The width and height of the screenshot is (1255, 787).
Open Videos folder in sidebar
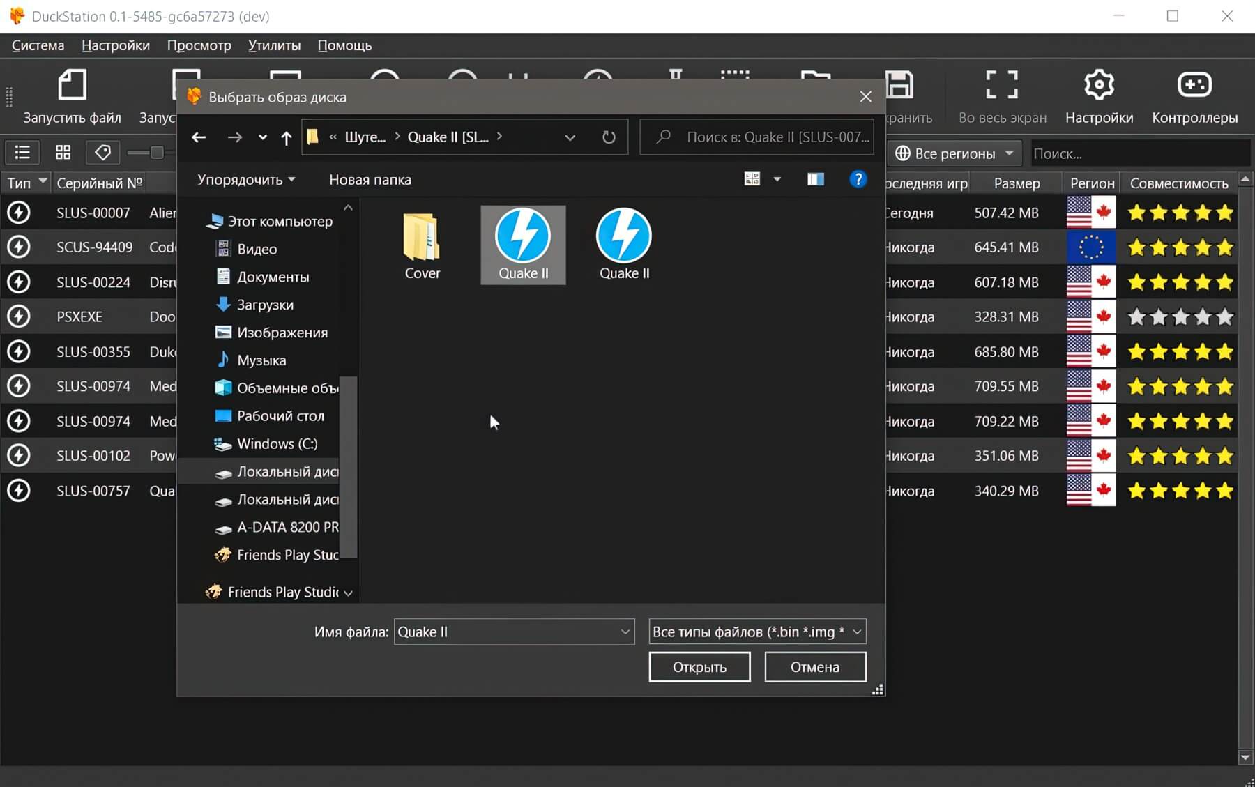pyautogui.click(x=246, y=249)
